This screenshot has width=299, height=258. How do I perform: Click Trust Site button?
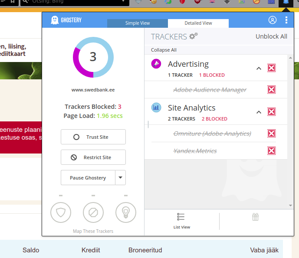[x=93, y=137]
